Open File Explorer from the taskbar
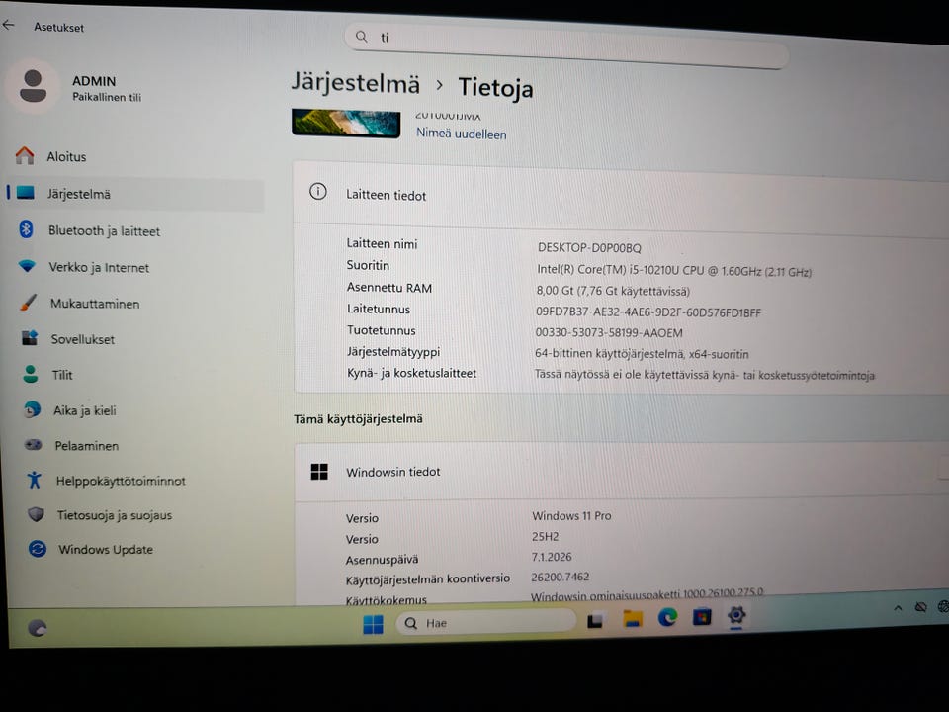 point(633,619)
